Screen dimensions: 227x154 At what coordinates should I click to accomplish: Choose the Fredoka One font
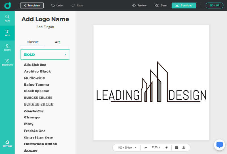point(35,131)
